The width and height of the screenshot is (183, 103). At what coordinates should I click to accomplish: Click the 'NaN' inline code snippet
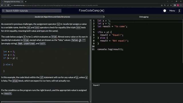click(x=20, y=43)
